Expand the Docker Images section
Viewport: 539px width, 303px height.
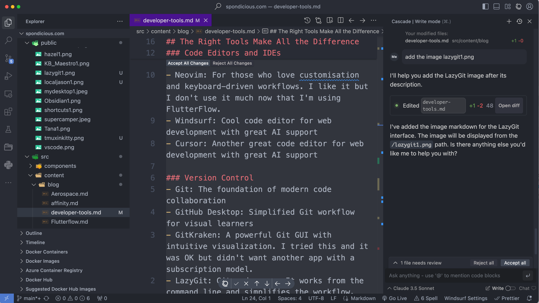point(21,261)
